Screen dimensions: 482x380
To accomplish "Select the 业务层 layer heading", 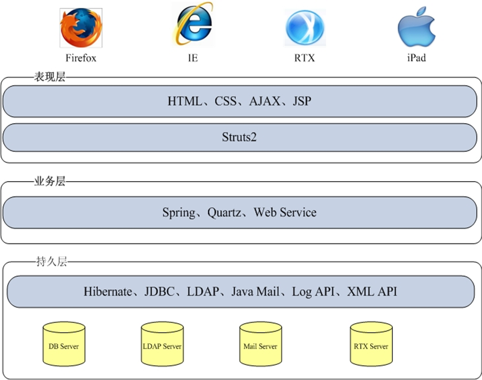I will coord(50,182).
